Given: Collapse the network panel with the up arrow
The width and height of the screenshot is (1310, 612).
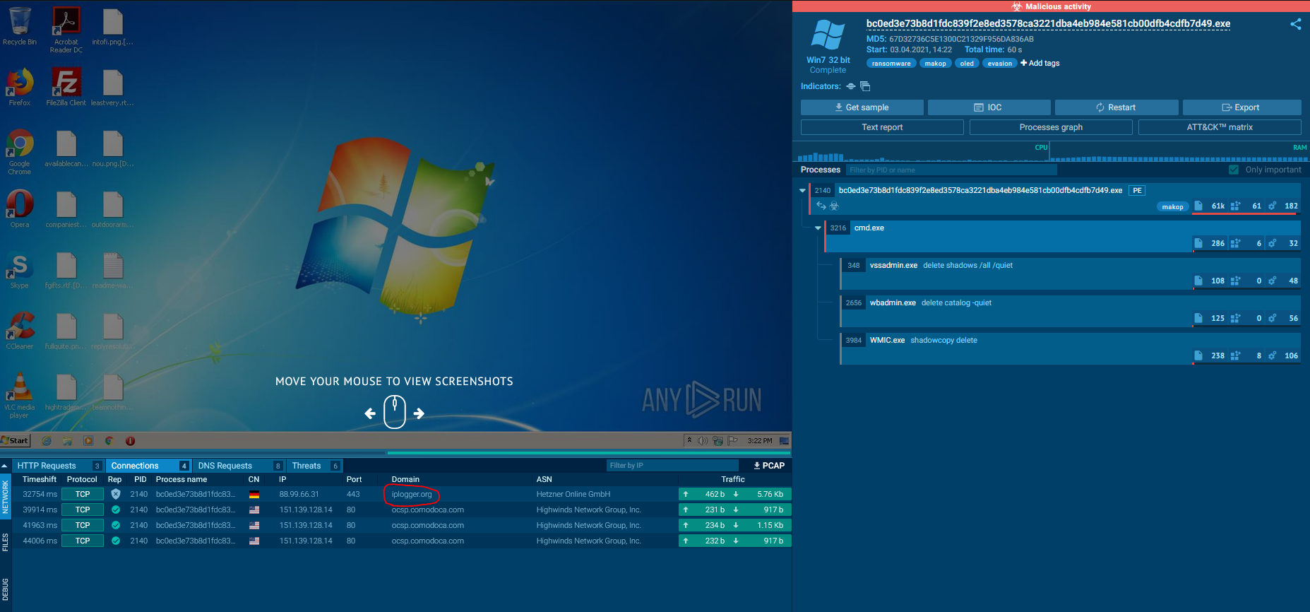Looking at the screenshot, I should (x=5, y=466).
